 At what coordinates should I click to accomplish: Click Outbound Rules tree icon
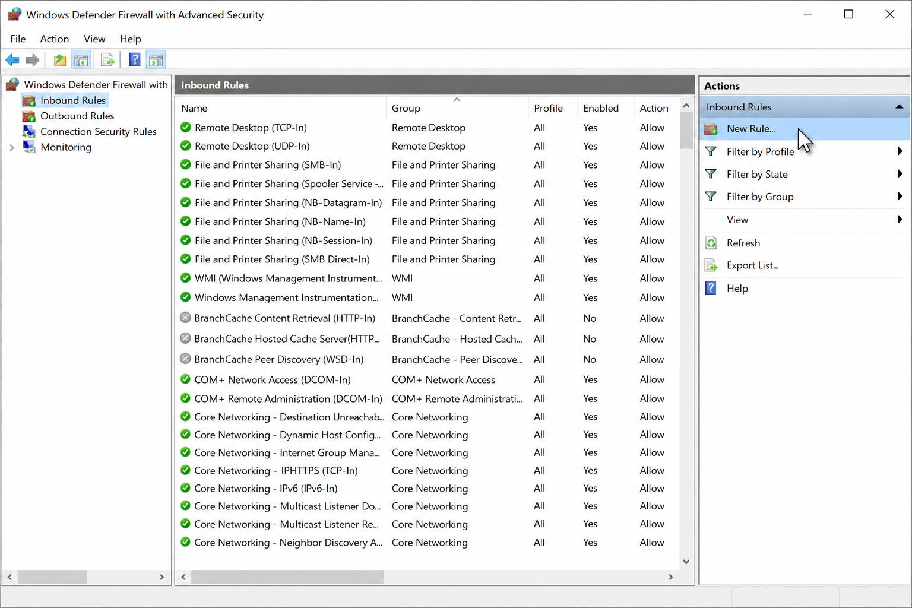[x=28, y=116]
